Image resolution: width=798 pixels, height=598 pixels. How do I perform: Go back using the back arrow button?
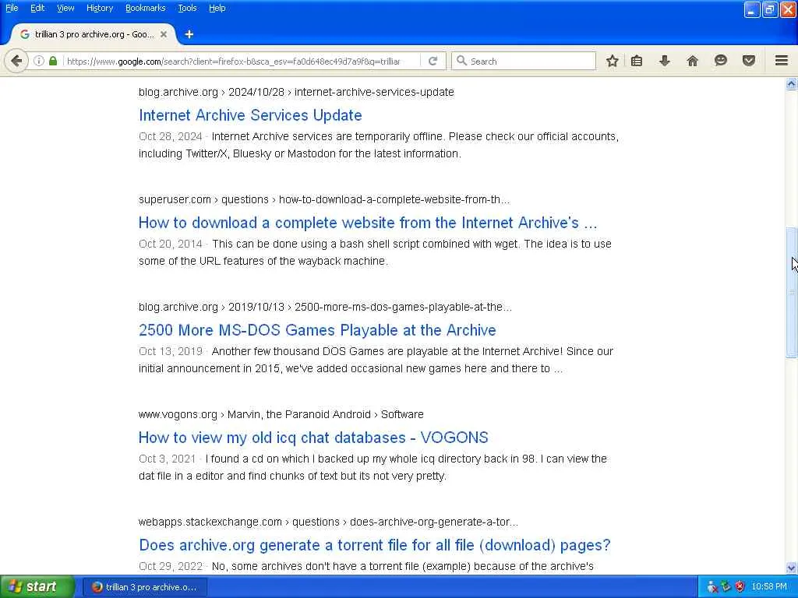(16, 61)
